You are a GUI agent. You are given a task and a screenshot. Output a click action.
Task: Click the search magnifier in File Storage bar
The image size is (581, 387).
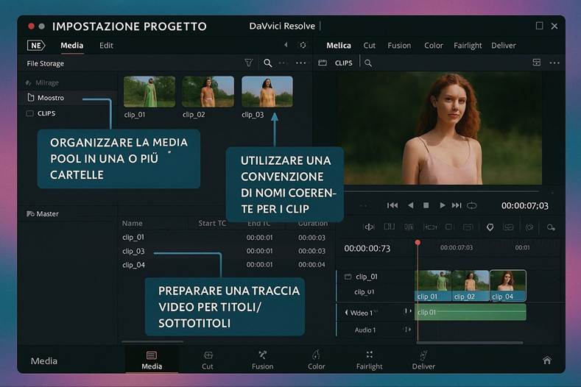click(267, 63)
